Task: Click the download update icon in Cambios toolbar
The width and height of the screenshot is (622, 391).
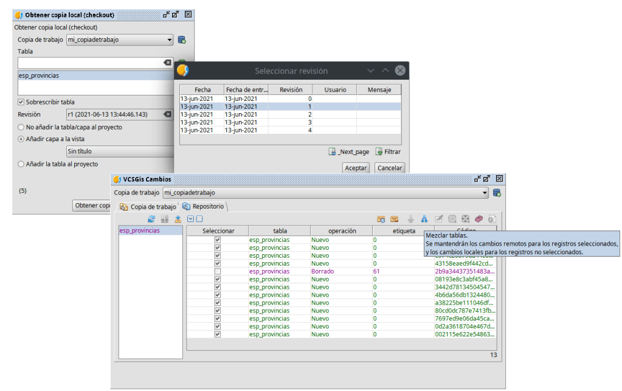Action: click(x=178, y=219)
